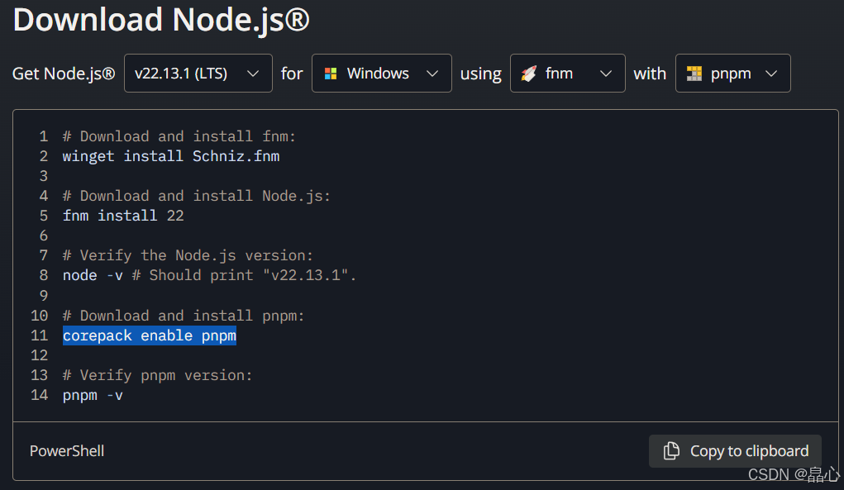Click the Windows logo icon
844x490 pixels.
(x=331, y=74)
